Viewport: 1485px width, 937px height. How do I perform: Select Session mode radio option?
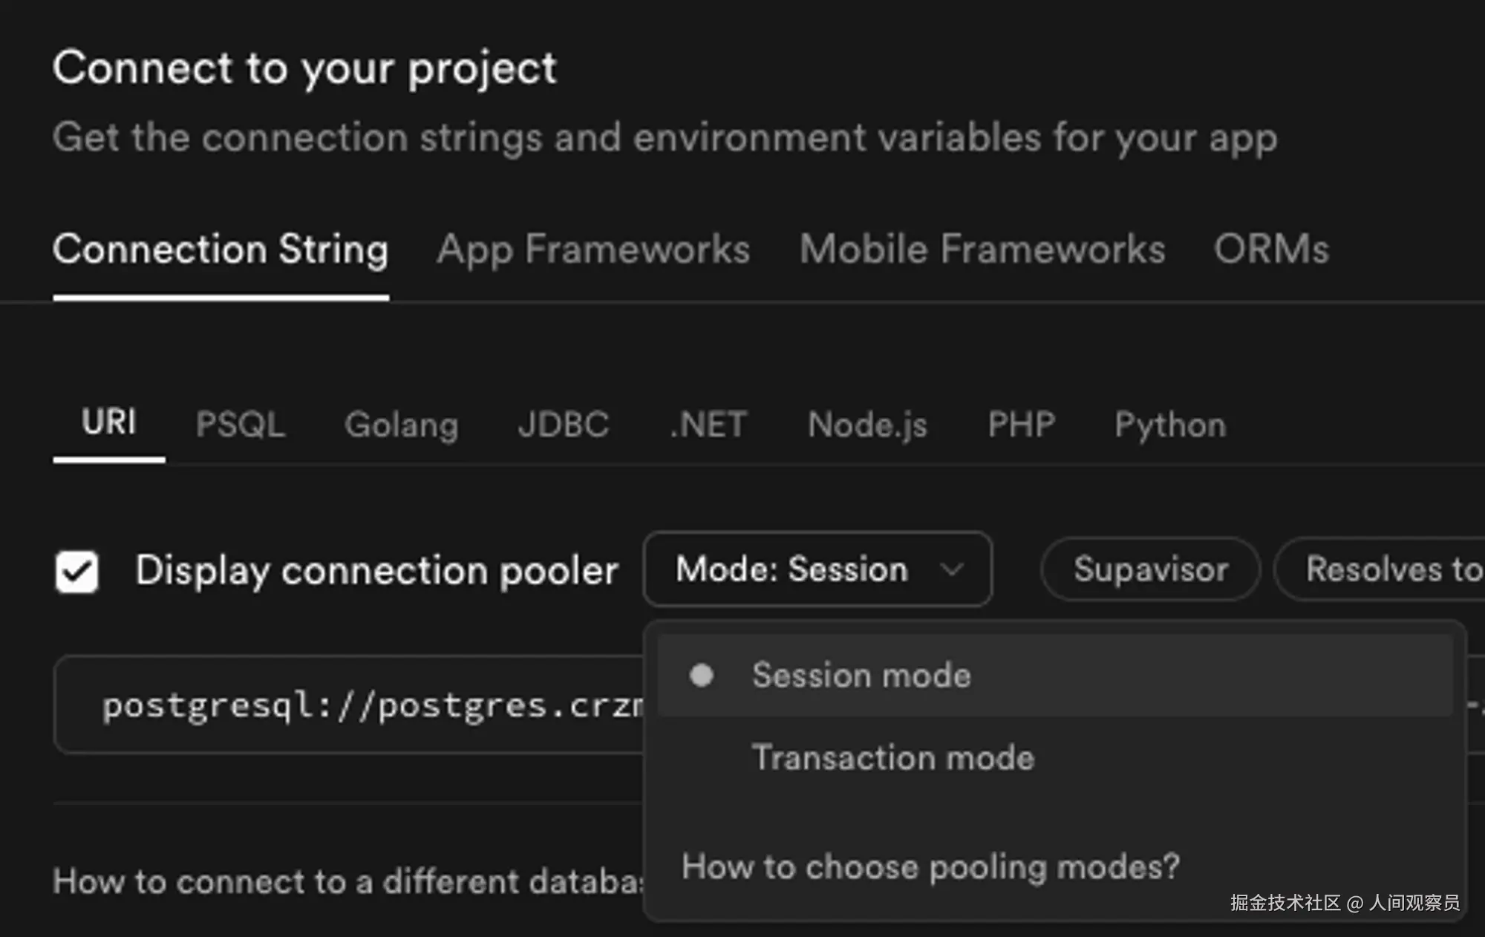(861, 676)
